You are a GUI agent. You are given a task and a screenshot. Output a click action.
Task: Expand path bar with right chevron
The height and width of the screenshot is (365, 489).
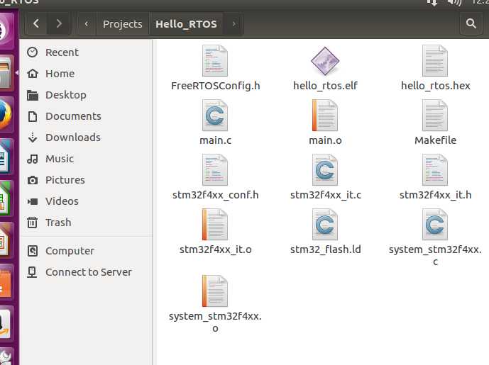(x=233, y=24)
